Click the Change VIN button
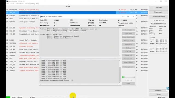The image size is (175, 98). [128, 55]
